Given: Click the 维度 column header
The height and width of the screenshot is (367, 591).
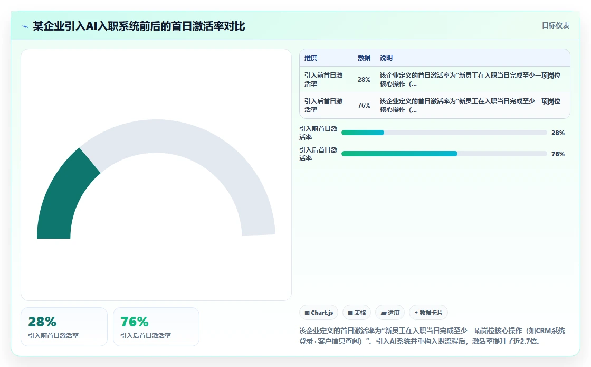Looking at the screenshot, I should (311, 58).
